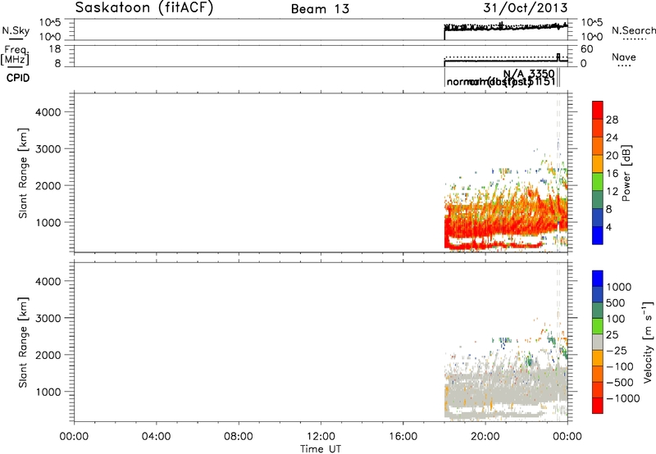This screenshot has width=656, height=454.
Task: Click the gray Velocity segment between -25 and 25
Action: [598, 342]
